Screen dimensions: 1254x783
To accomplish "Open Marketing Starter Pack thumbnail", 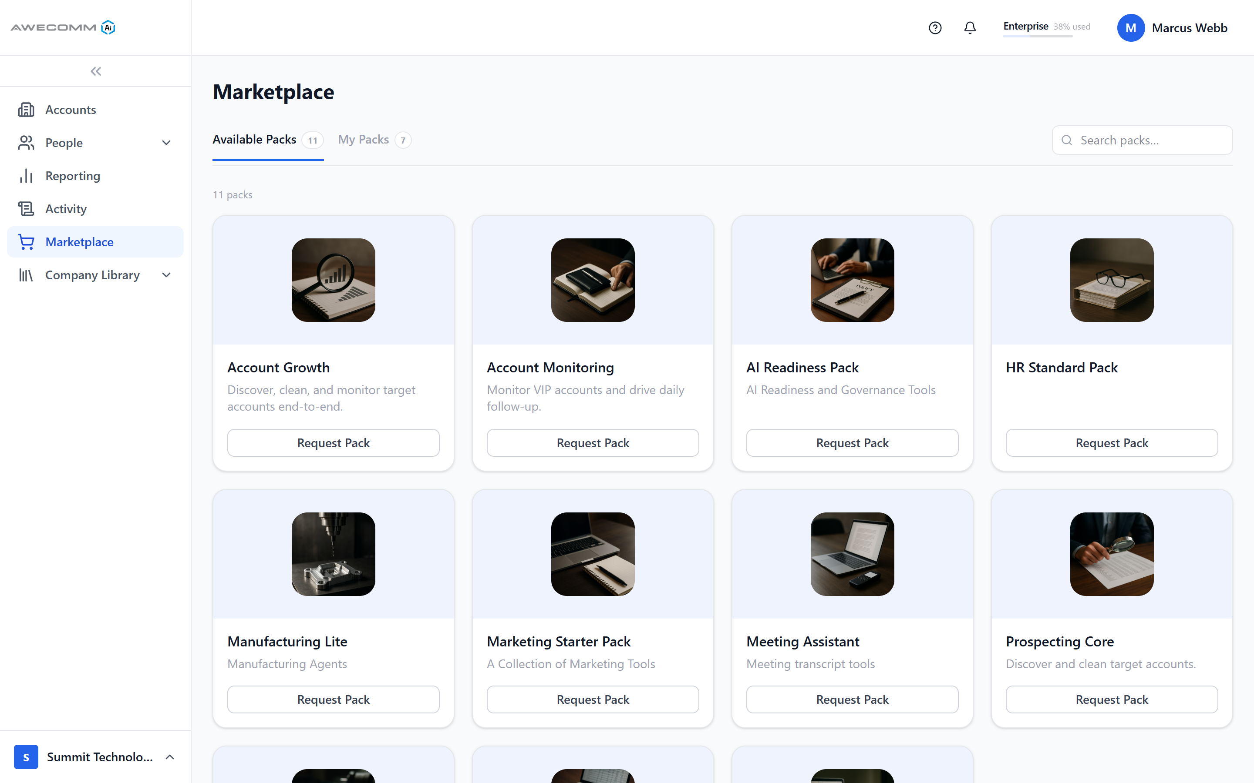I will [593, 554].
